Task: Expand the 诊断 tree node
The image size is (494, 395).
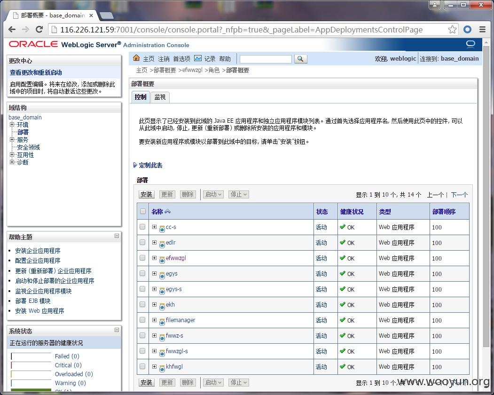Action: [x=12, y=162]
